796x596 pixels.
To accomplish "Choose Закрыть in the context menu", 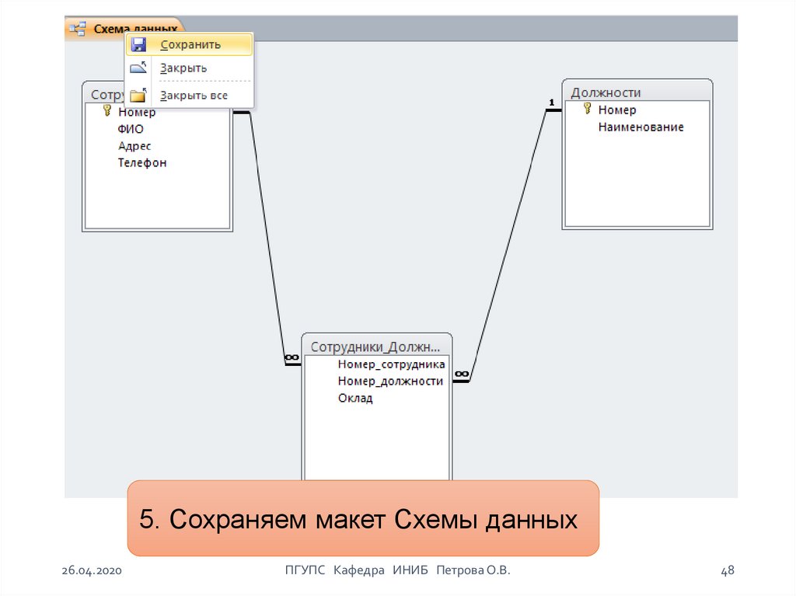I will pos(183,68).
